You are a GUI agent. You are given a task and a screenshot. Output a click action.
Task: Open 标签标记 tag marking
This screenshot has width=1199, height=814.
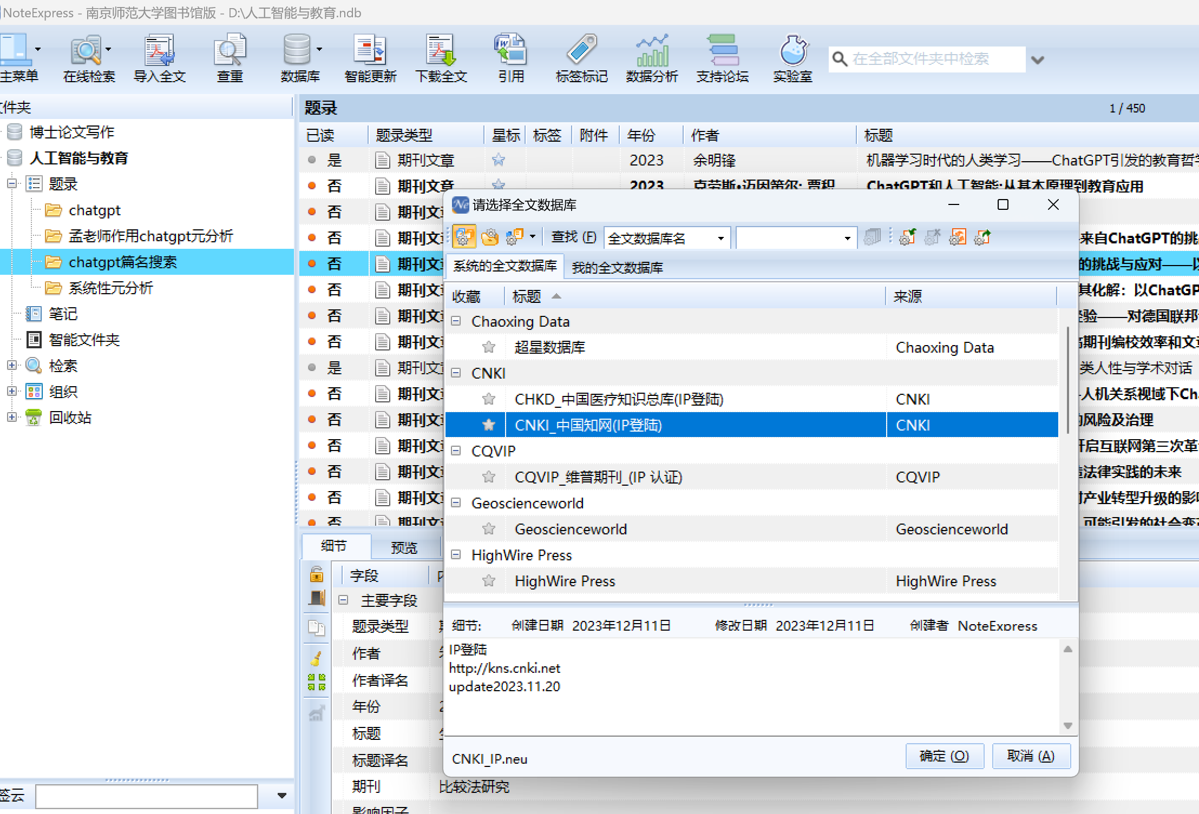click(582, 59)
